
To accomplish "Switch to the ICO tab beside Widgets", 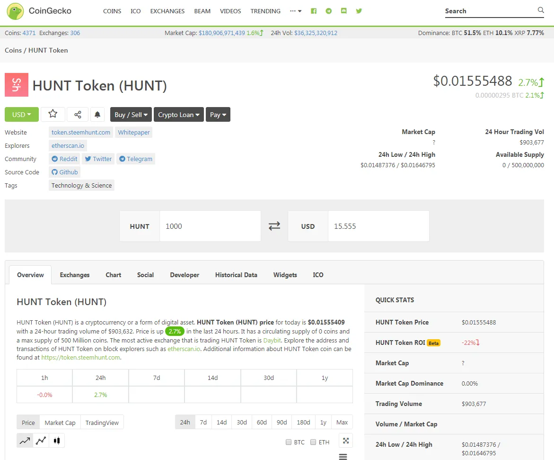I will (318, 275).
